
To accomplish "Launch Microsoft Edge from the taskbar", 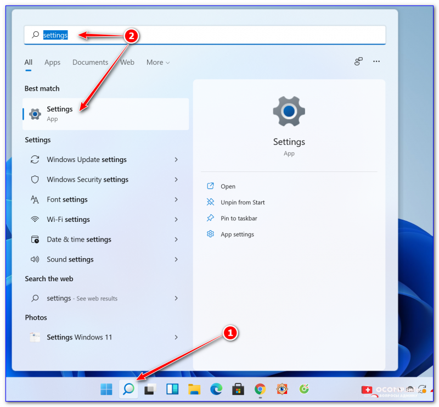I will point(216,389).
